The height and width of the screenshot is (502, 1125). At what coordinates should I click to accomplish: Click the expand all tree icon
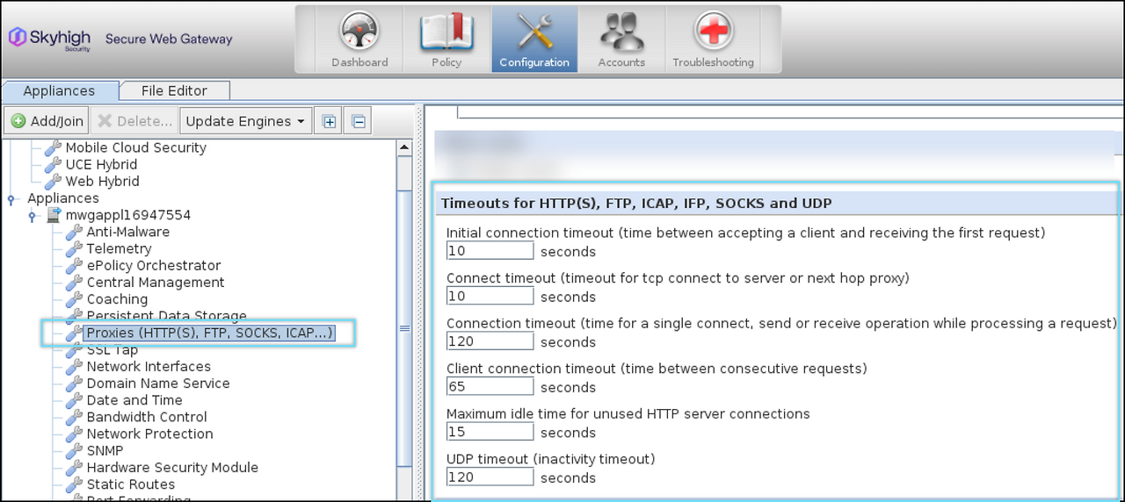coord(330,121)
